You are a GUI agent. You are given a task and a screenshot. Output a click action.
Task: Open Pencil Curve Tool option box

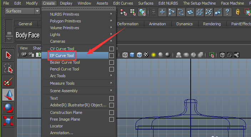click(x=111, y=69)
